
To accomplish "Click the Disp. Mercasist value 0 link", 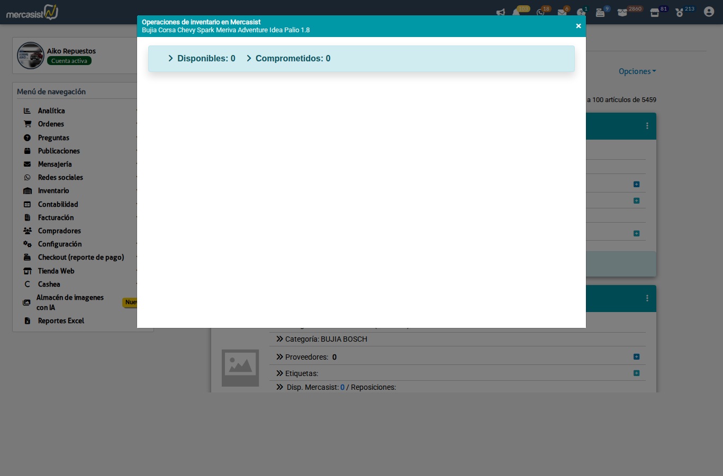I will 342,387.
